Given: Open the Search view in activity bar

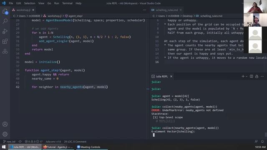Looking at the screenshot, I should click(x=5, y=21).
